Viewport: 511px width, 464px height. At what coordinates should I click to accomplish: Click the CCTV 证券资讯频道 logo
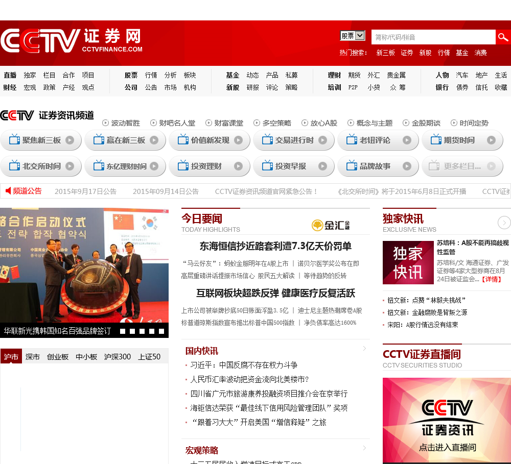tap(47, 115)
